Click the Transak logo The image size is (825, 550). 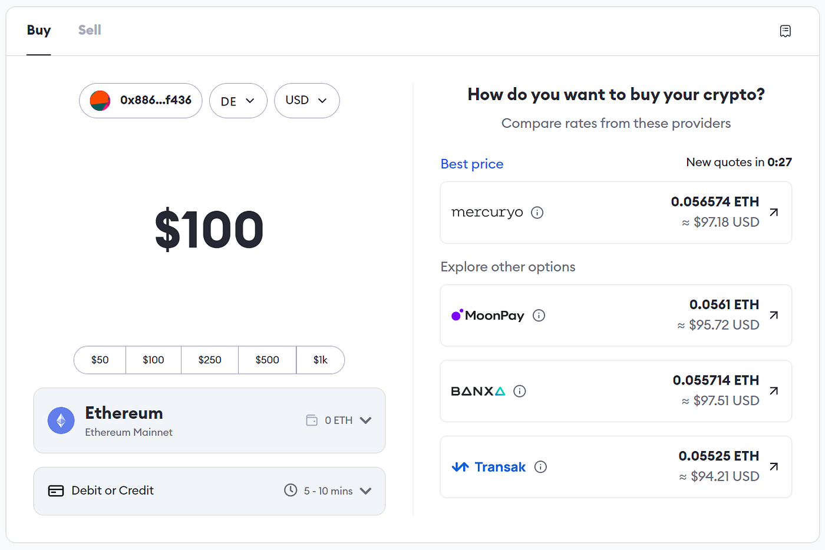pos(489,467)
